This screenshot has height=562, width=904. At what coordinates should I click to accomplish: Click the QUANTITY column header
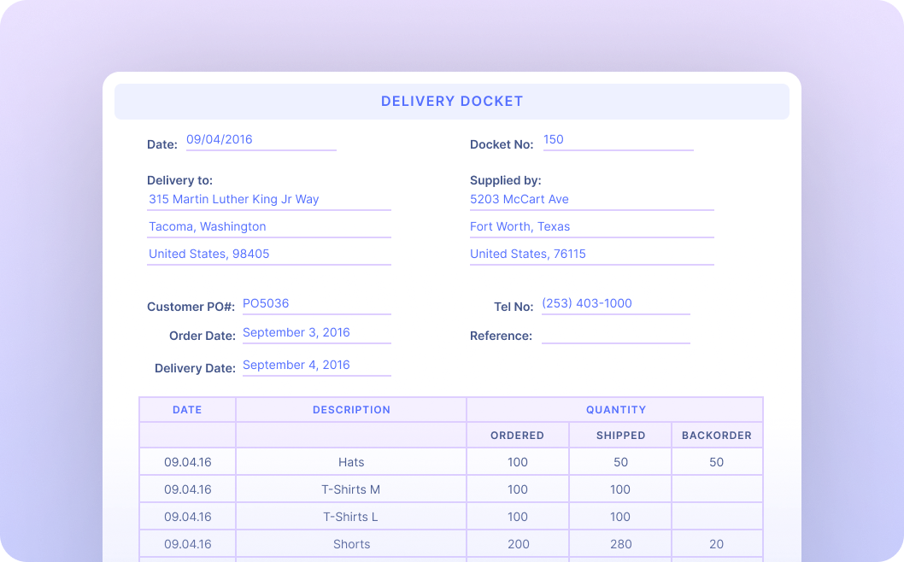[x=616, y=410]
